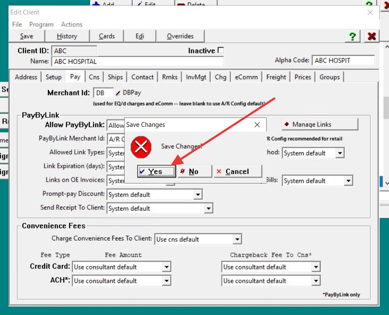Click the Merchant Id field
Screen dimensions: 389x315
(x=103, y=93)
